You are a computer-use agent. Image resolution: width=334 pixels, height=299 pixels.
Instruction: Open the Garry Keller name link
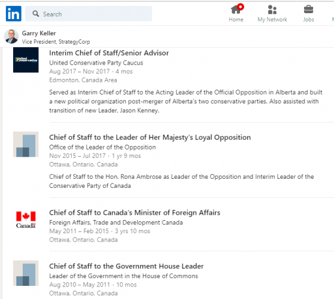click(39, 33)
